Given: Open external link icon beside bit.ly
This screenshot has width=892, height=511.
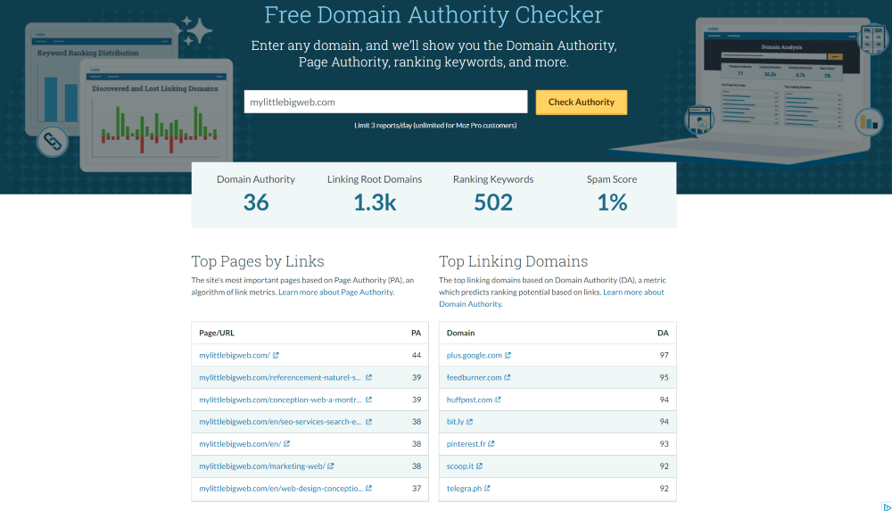Looking at the screenshot, I should [x=469, y=422].
